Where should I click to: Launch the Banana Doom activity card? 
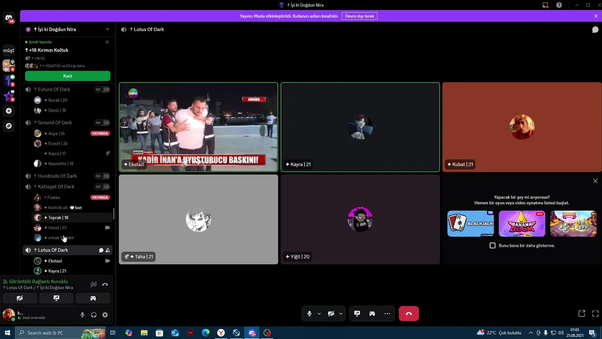(x=522, y=224)
